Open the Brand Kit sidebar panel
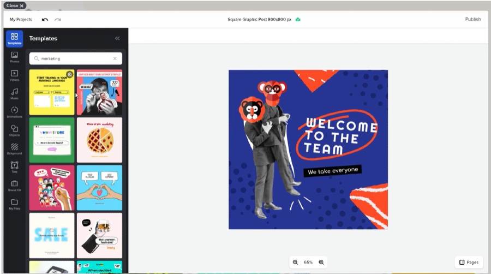This screenshot has width=491, height=274. click(x=14, y=186)
